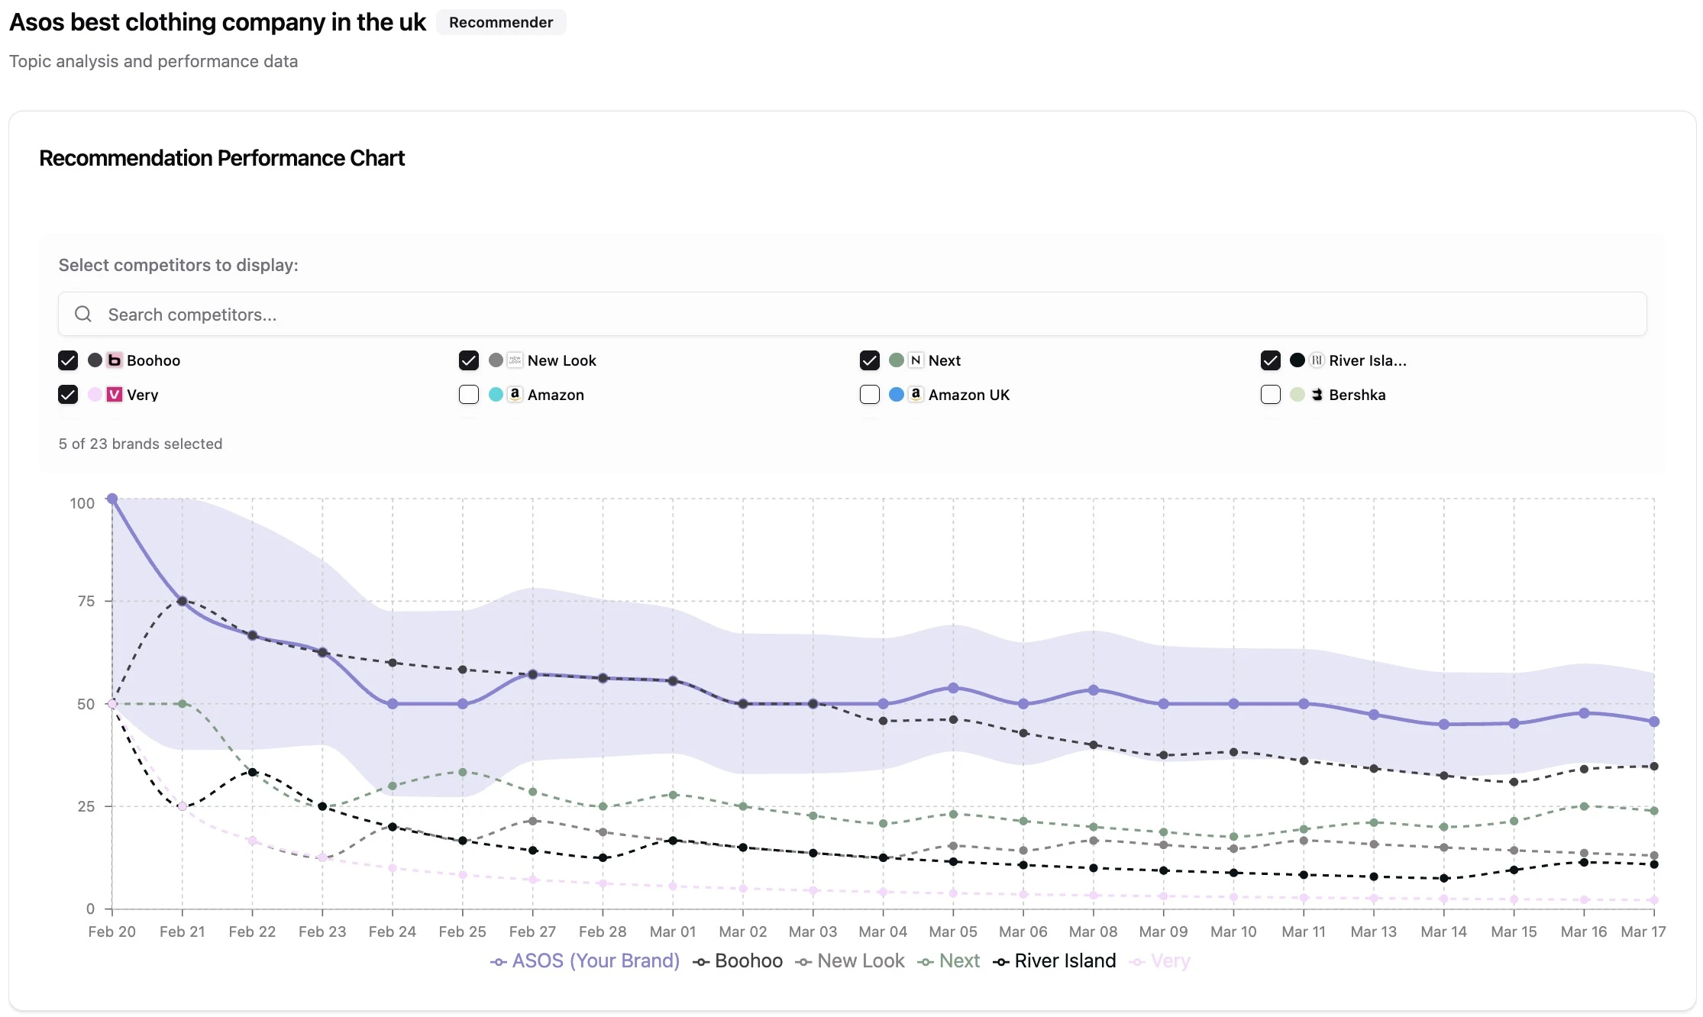Click the Next brand logo icon
The image size is (1703, 1017).
point(916,360)
